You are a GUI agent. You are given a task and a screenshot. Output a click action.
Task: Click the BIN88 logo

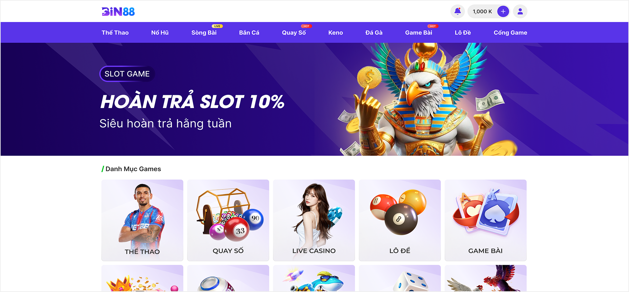118,12
